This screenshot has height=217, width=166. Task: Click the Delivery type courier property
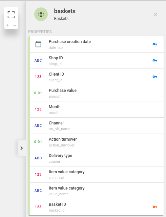pyautogui.click(x=97, y=158)
